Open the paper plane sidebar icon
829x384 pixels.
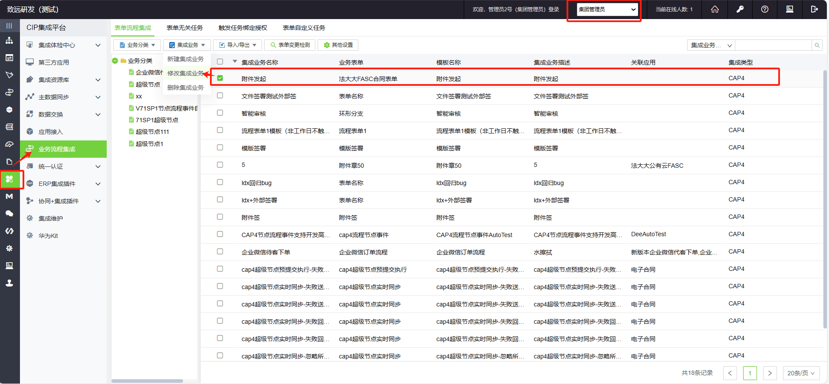coord(9,75)
